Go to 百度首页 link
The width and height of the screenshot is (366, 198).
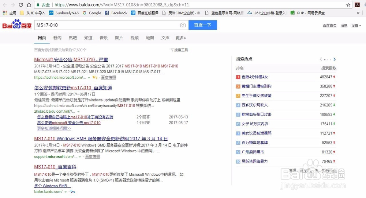click(x=330, y=26)
